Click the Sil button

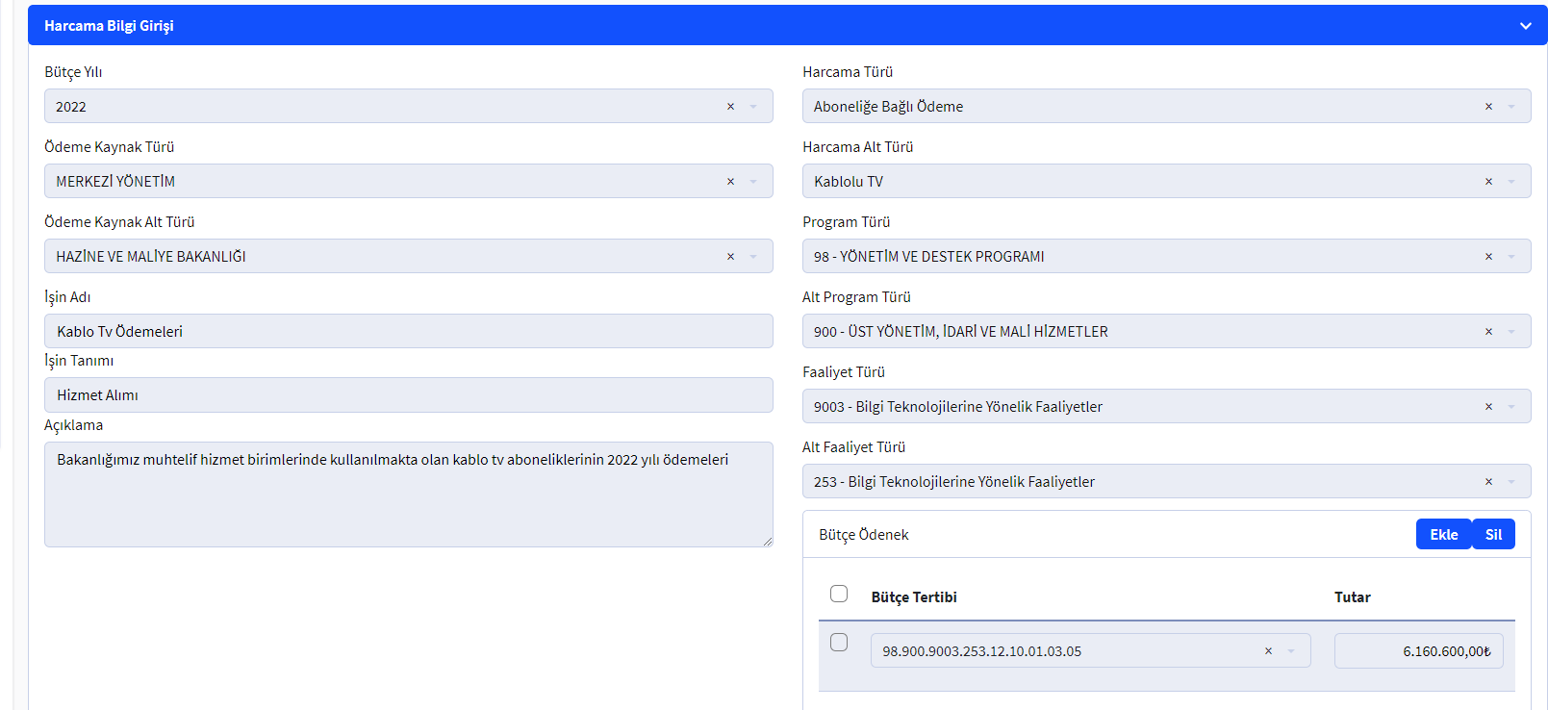(1493, 535)
